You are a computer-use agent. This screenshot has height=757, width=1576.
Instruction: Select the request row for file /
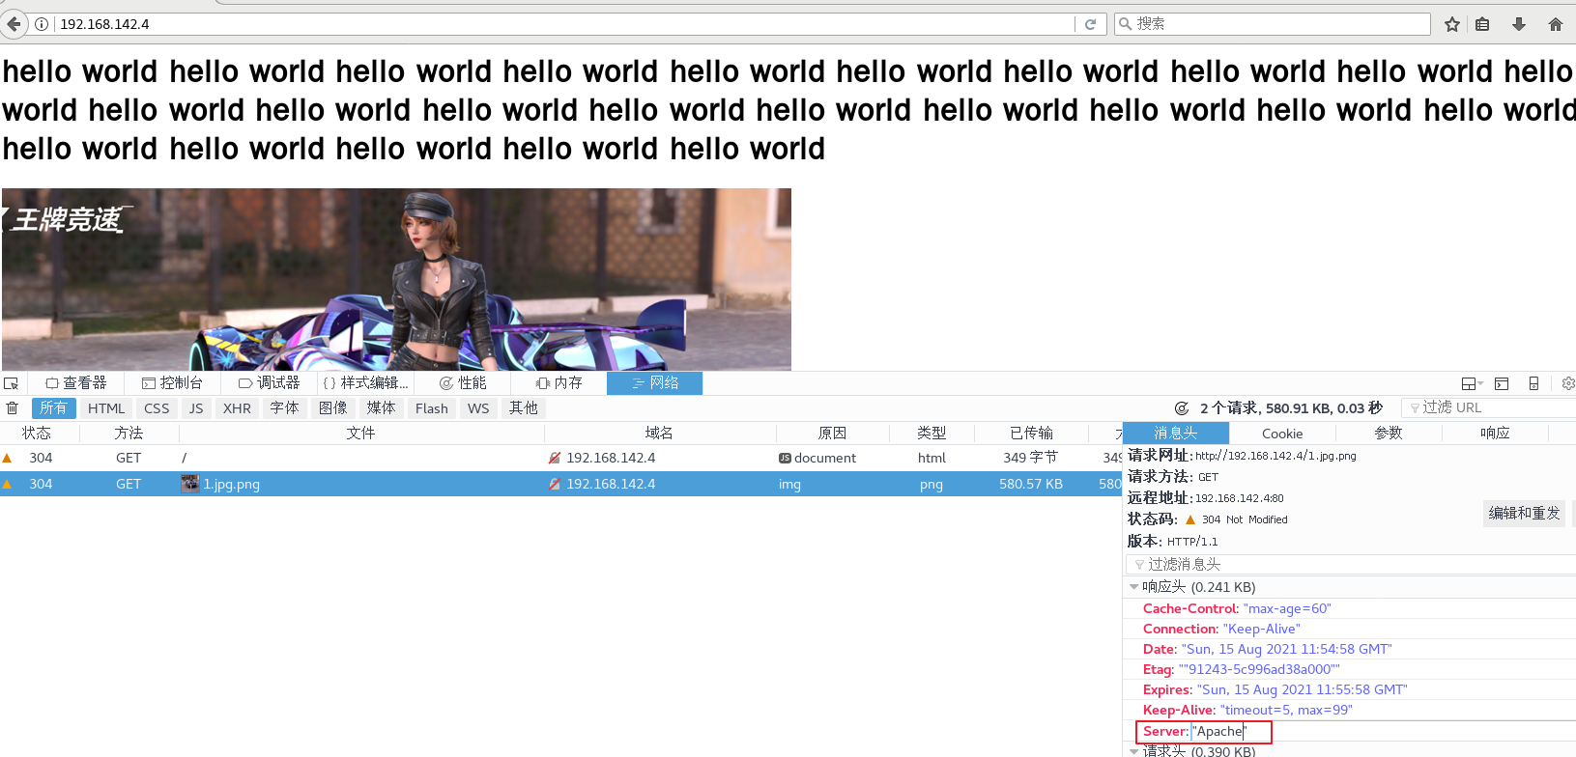tap(561, 458)
